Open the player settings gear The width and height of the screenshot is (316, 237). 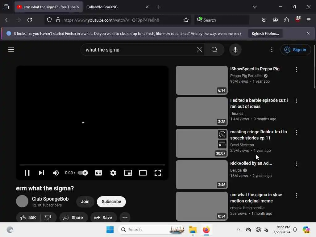click(x=113, y=173)
